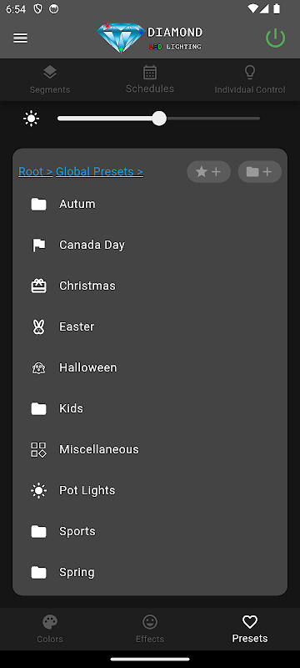Switch to the Colors palette tab
Image resolution: width=300 pixels, height=668 pixels.
click(50, 629)
